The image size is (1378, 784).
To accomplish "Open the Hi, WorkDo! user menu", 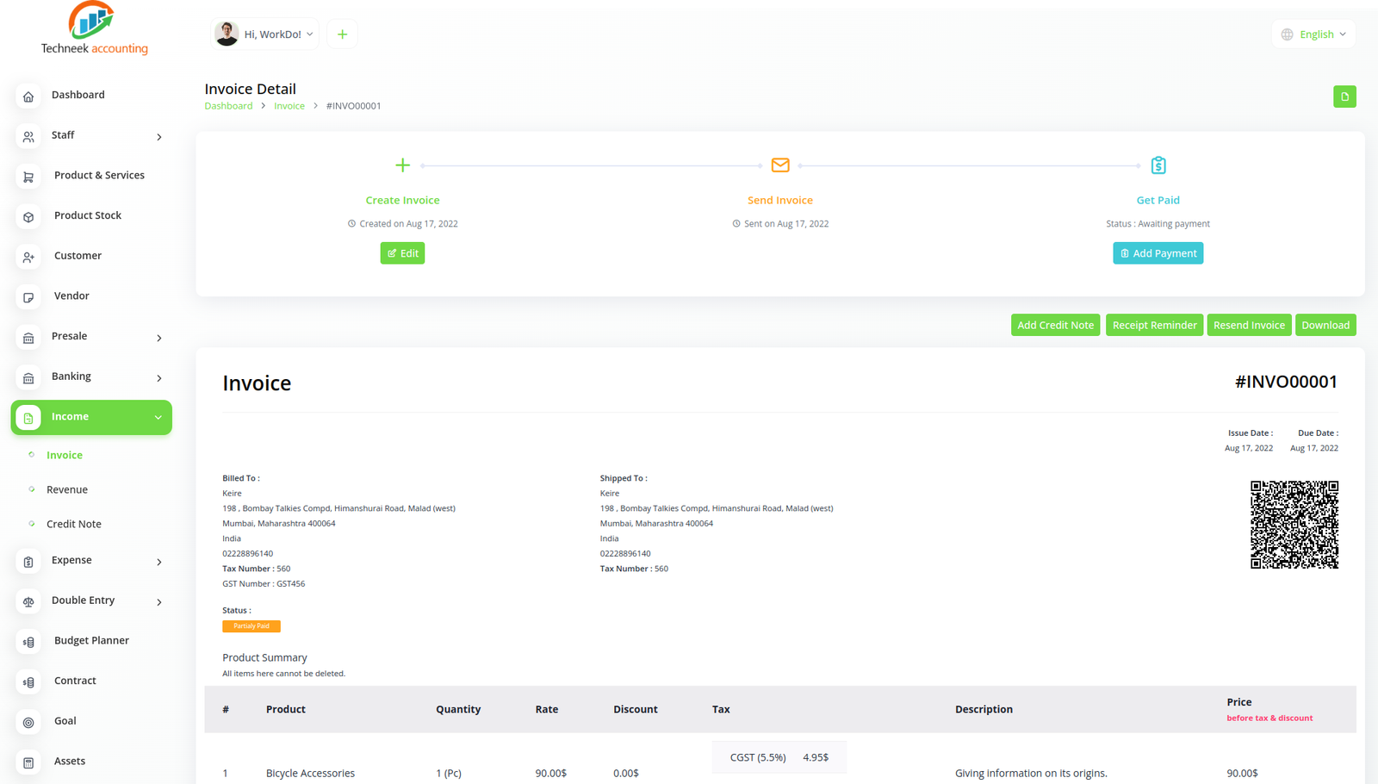I will pyautogui.click(x=265, y=34).
